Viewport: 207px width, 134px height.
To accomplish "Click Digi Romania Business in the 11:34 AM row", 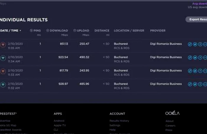I will (x=166, y=57).
